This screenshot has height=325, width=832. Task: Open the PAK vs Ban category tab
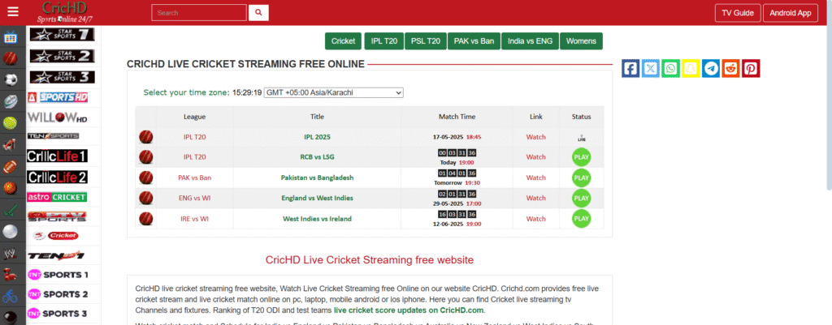(474, 41)
